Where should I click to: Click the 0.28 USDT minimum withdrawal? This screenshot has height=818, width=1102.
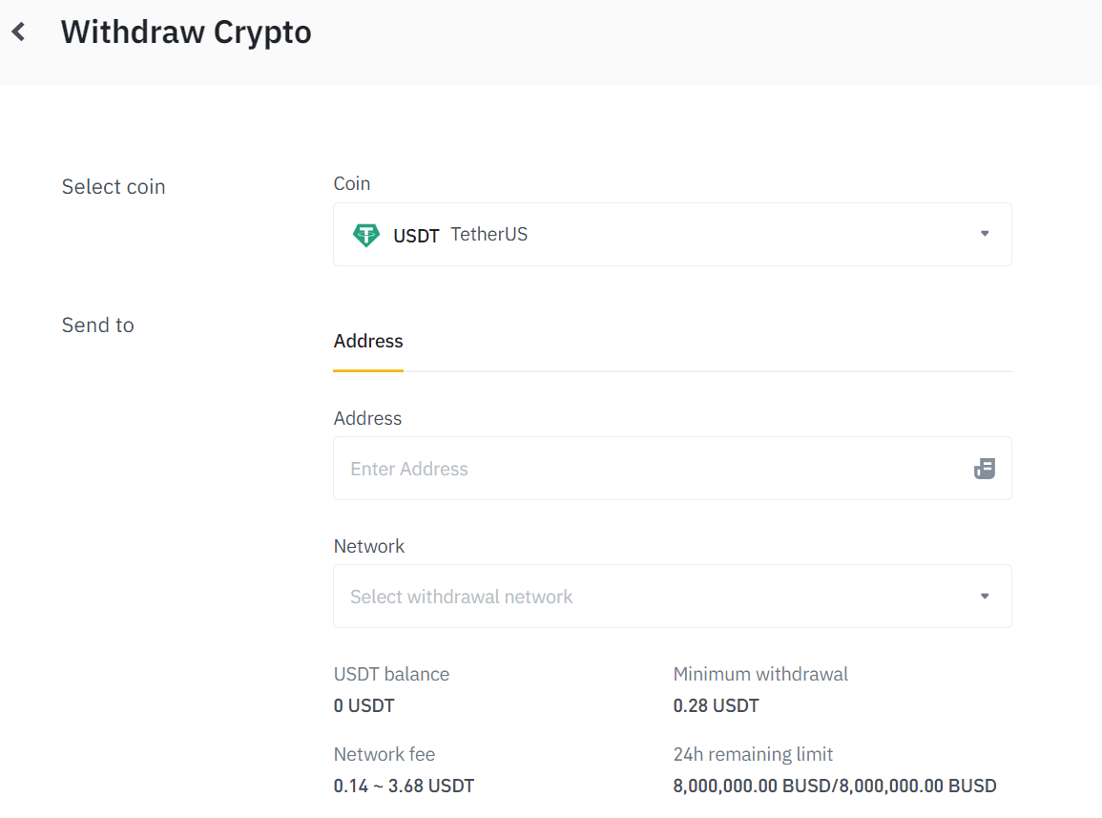click(716, 706)
